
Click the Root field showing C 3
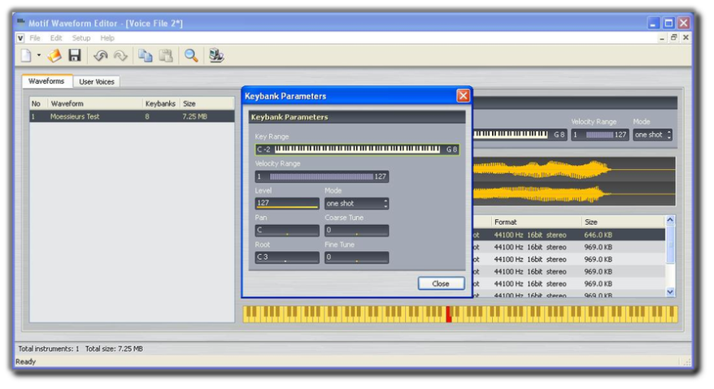(287, 257)
